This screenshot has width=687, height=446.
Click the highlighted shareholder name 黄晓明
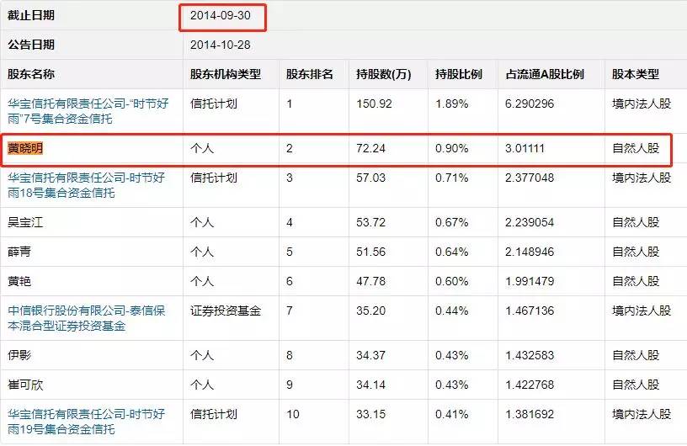pyautogui.click(x=25, y=148)
